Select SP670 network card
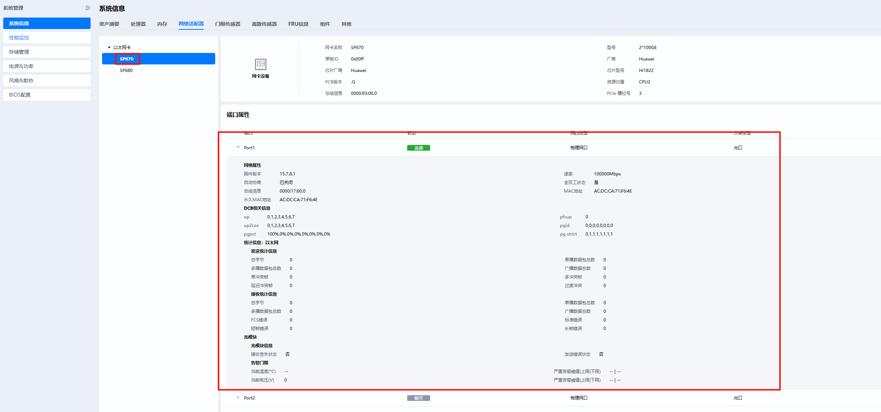881x412 pixels. tap(127, 59)
